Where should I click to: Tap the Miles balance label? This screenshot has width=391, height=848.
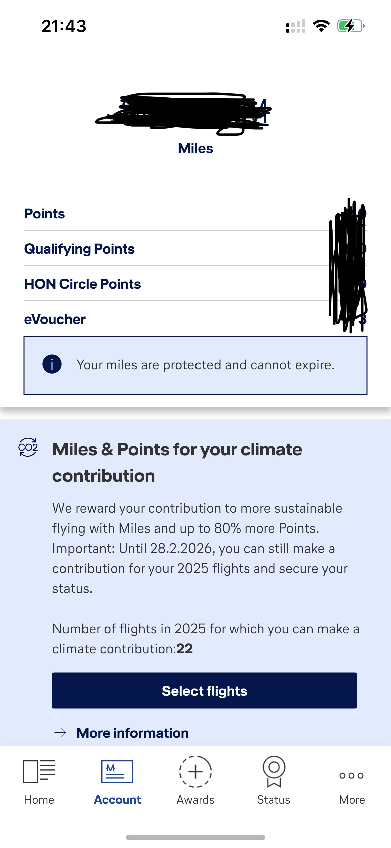pos(195,148)
